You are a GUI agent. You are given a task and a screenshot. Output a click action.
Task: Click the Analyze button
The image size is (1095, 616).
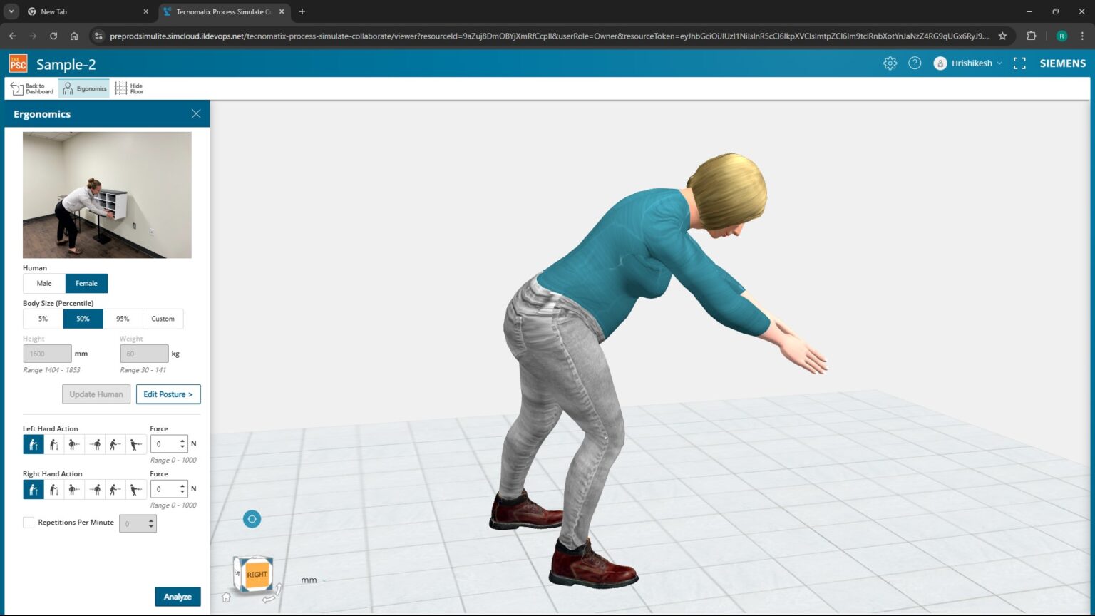pyautogui.click(x=178, y=596)
